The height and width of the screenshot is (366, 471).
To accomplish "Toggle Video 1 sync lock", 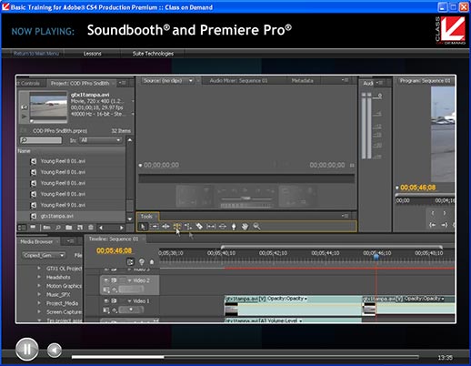I will click(x=114, y=301).
